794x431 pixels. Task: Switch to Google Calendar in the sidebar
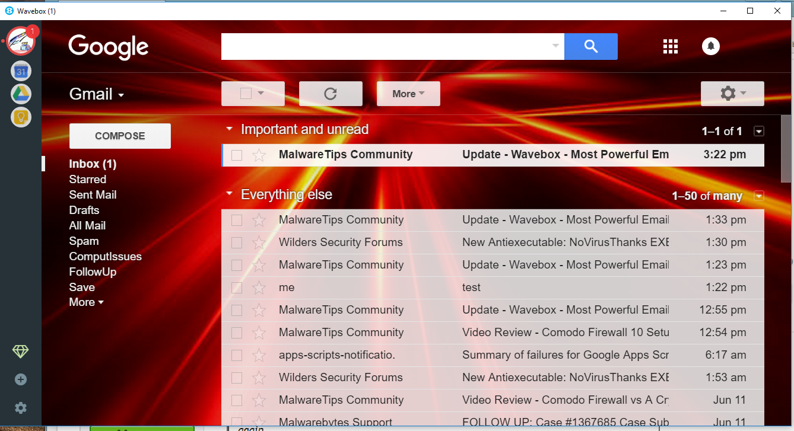(x=21, y=71)
